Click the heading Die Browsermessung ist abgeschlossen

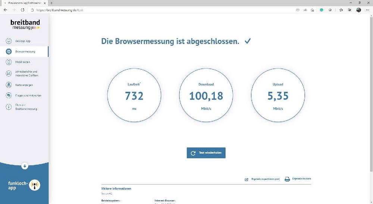click(x=170, y=41)
